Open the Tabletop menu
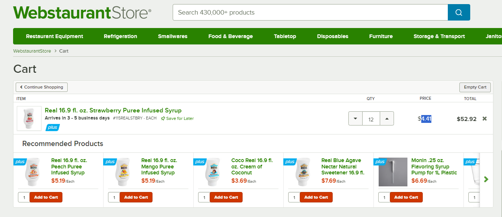502x217 pixels. (285, 36)
